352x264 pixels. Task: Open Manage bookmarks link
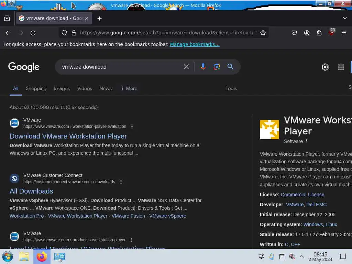click(x=195, y=44)
